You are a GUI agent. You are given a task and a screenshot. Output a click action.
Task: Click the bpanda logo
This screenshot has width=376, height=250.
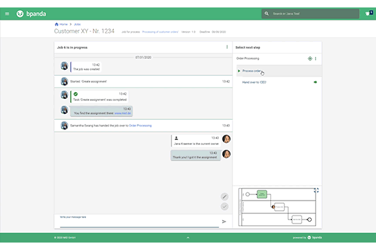click(x=31, y=14)
